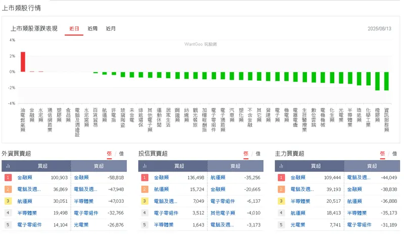The height and width of the screenshot is (234, 404).
Task: Open 航運類 link with 18,413 in 主力 買超
Action: 298,213
